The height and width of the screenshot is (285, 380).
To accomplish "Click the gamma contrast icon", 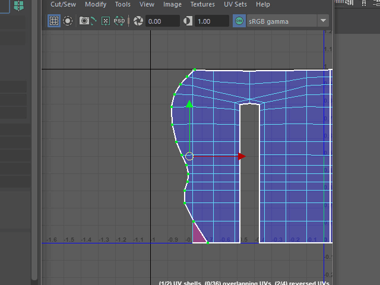I will point(188,21).
